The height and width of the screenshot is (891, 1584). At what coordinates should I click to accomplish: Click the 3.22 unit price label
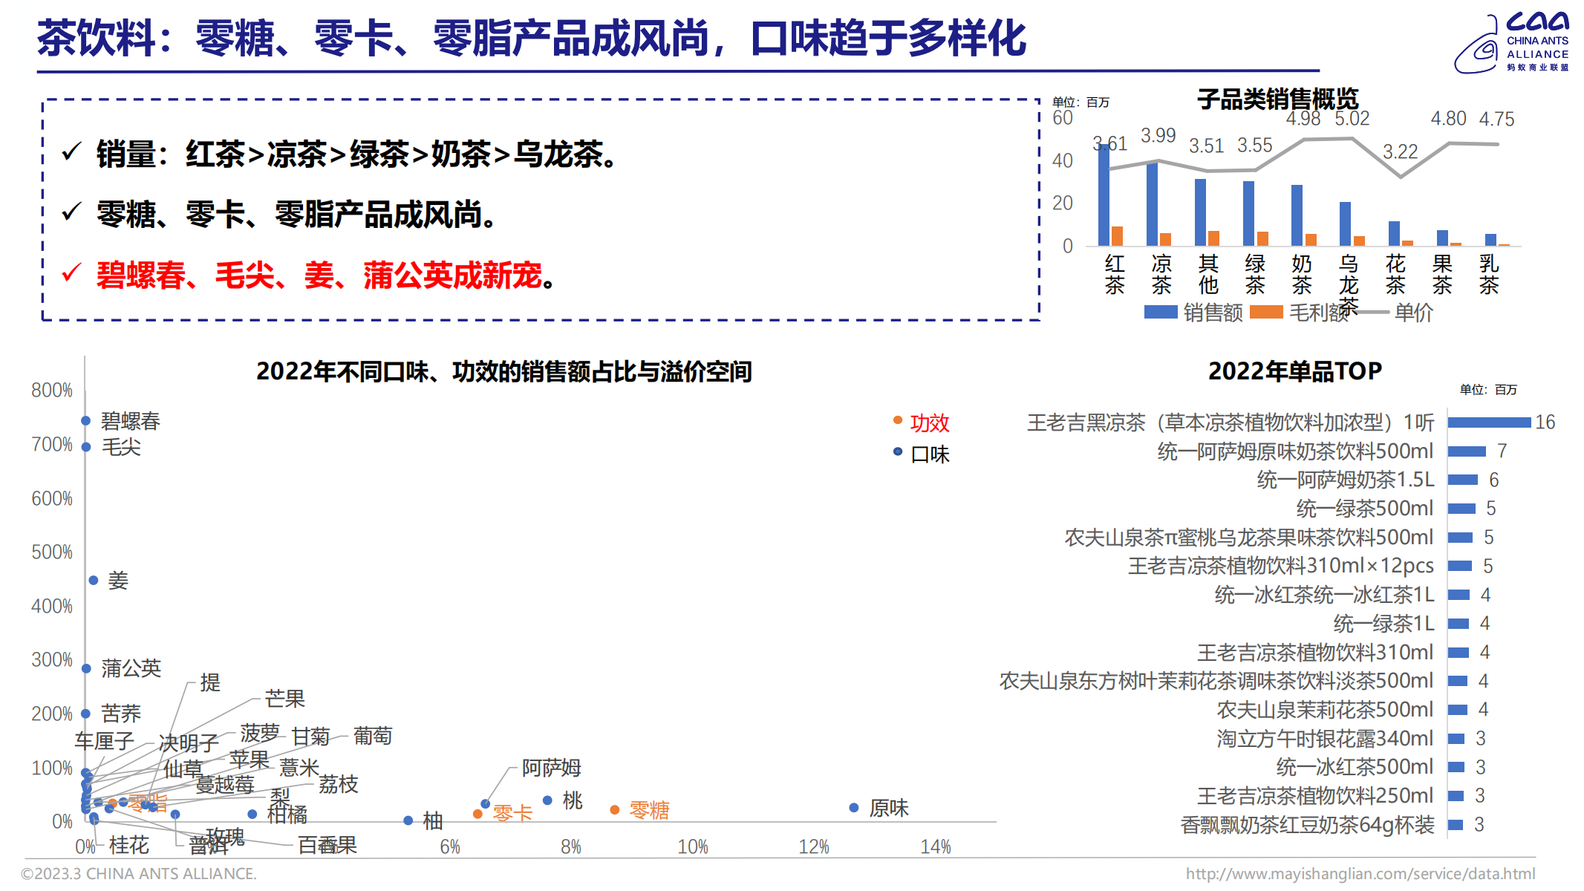tap(1400, 151)
